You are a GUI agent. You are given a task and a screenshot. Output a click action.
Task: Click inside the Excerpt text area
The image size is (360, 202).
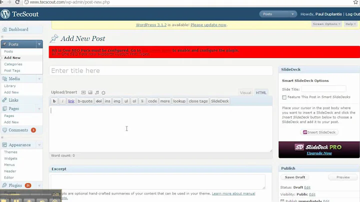point(158,181)
